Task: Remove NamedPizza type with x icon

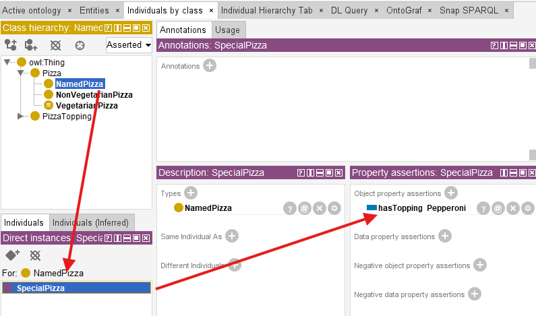Action: (320, 208)
